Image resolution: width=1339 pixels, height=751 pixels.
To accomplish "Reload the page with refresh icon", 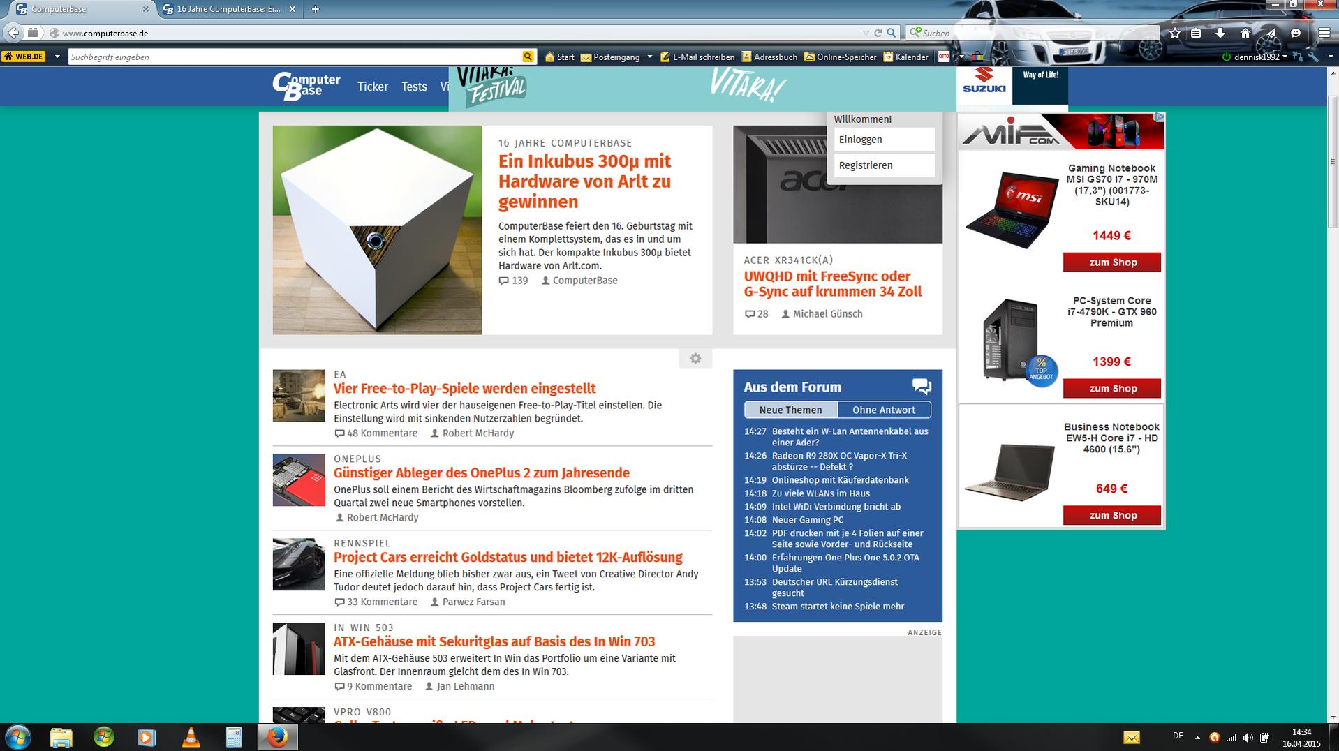I will click(x=878, y=33).
